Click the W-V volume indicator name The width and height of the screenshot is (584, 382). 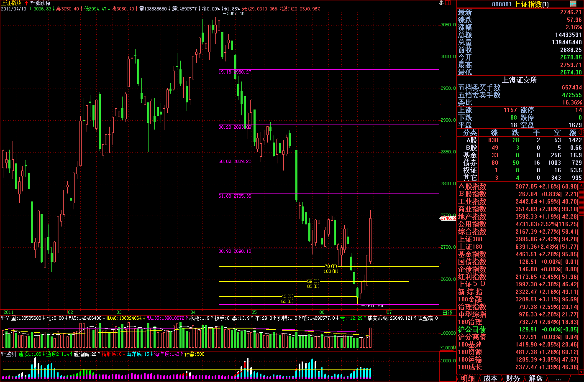(5, 318)
